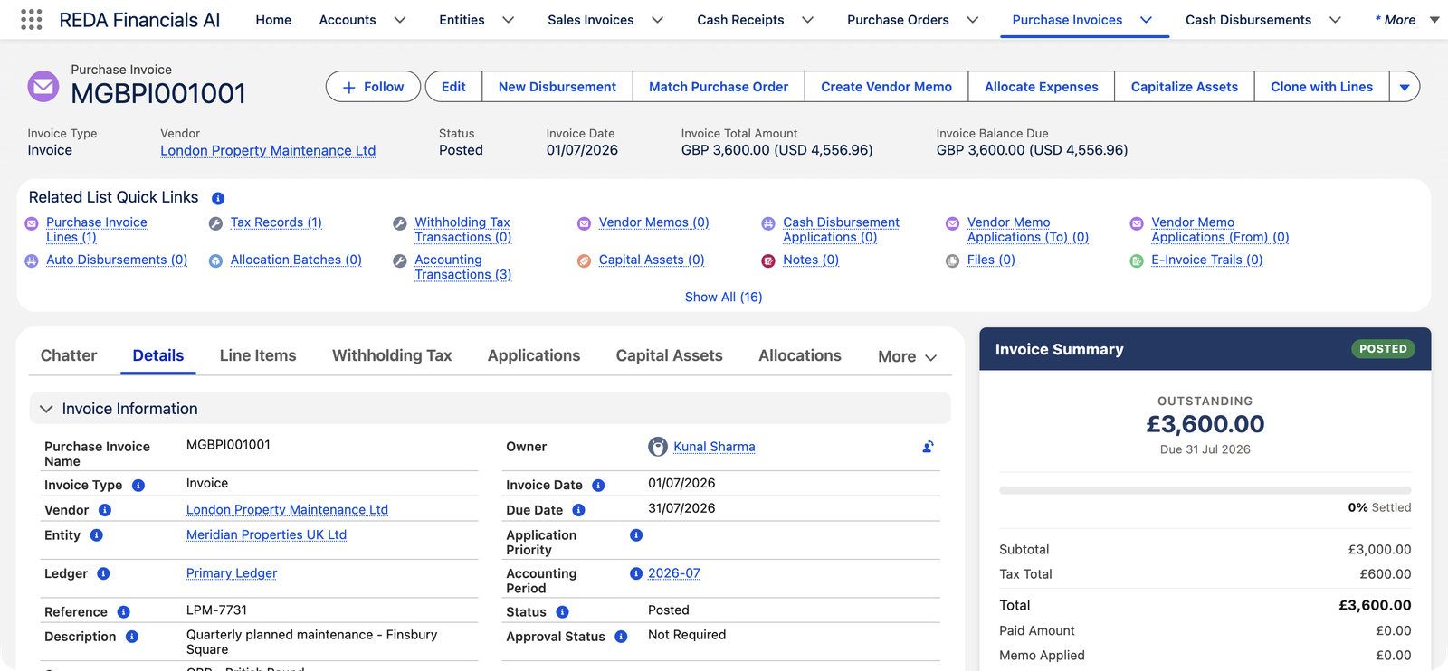Click the New Disbursement button
Viewport: 1448px width, 671px height.
click(557, 87)
